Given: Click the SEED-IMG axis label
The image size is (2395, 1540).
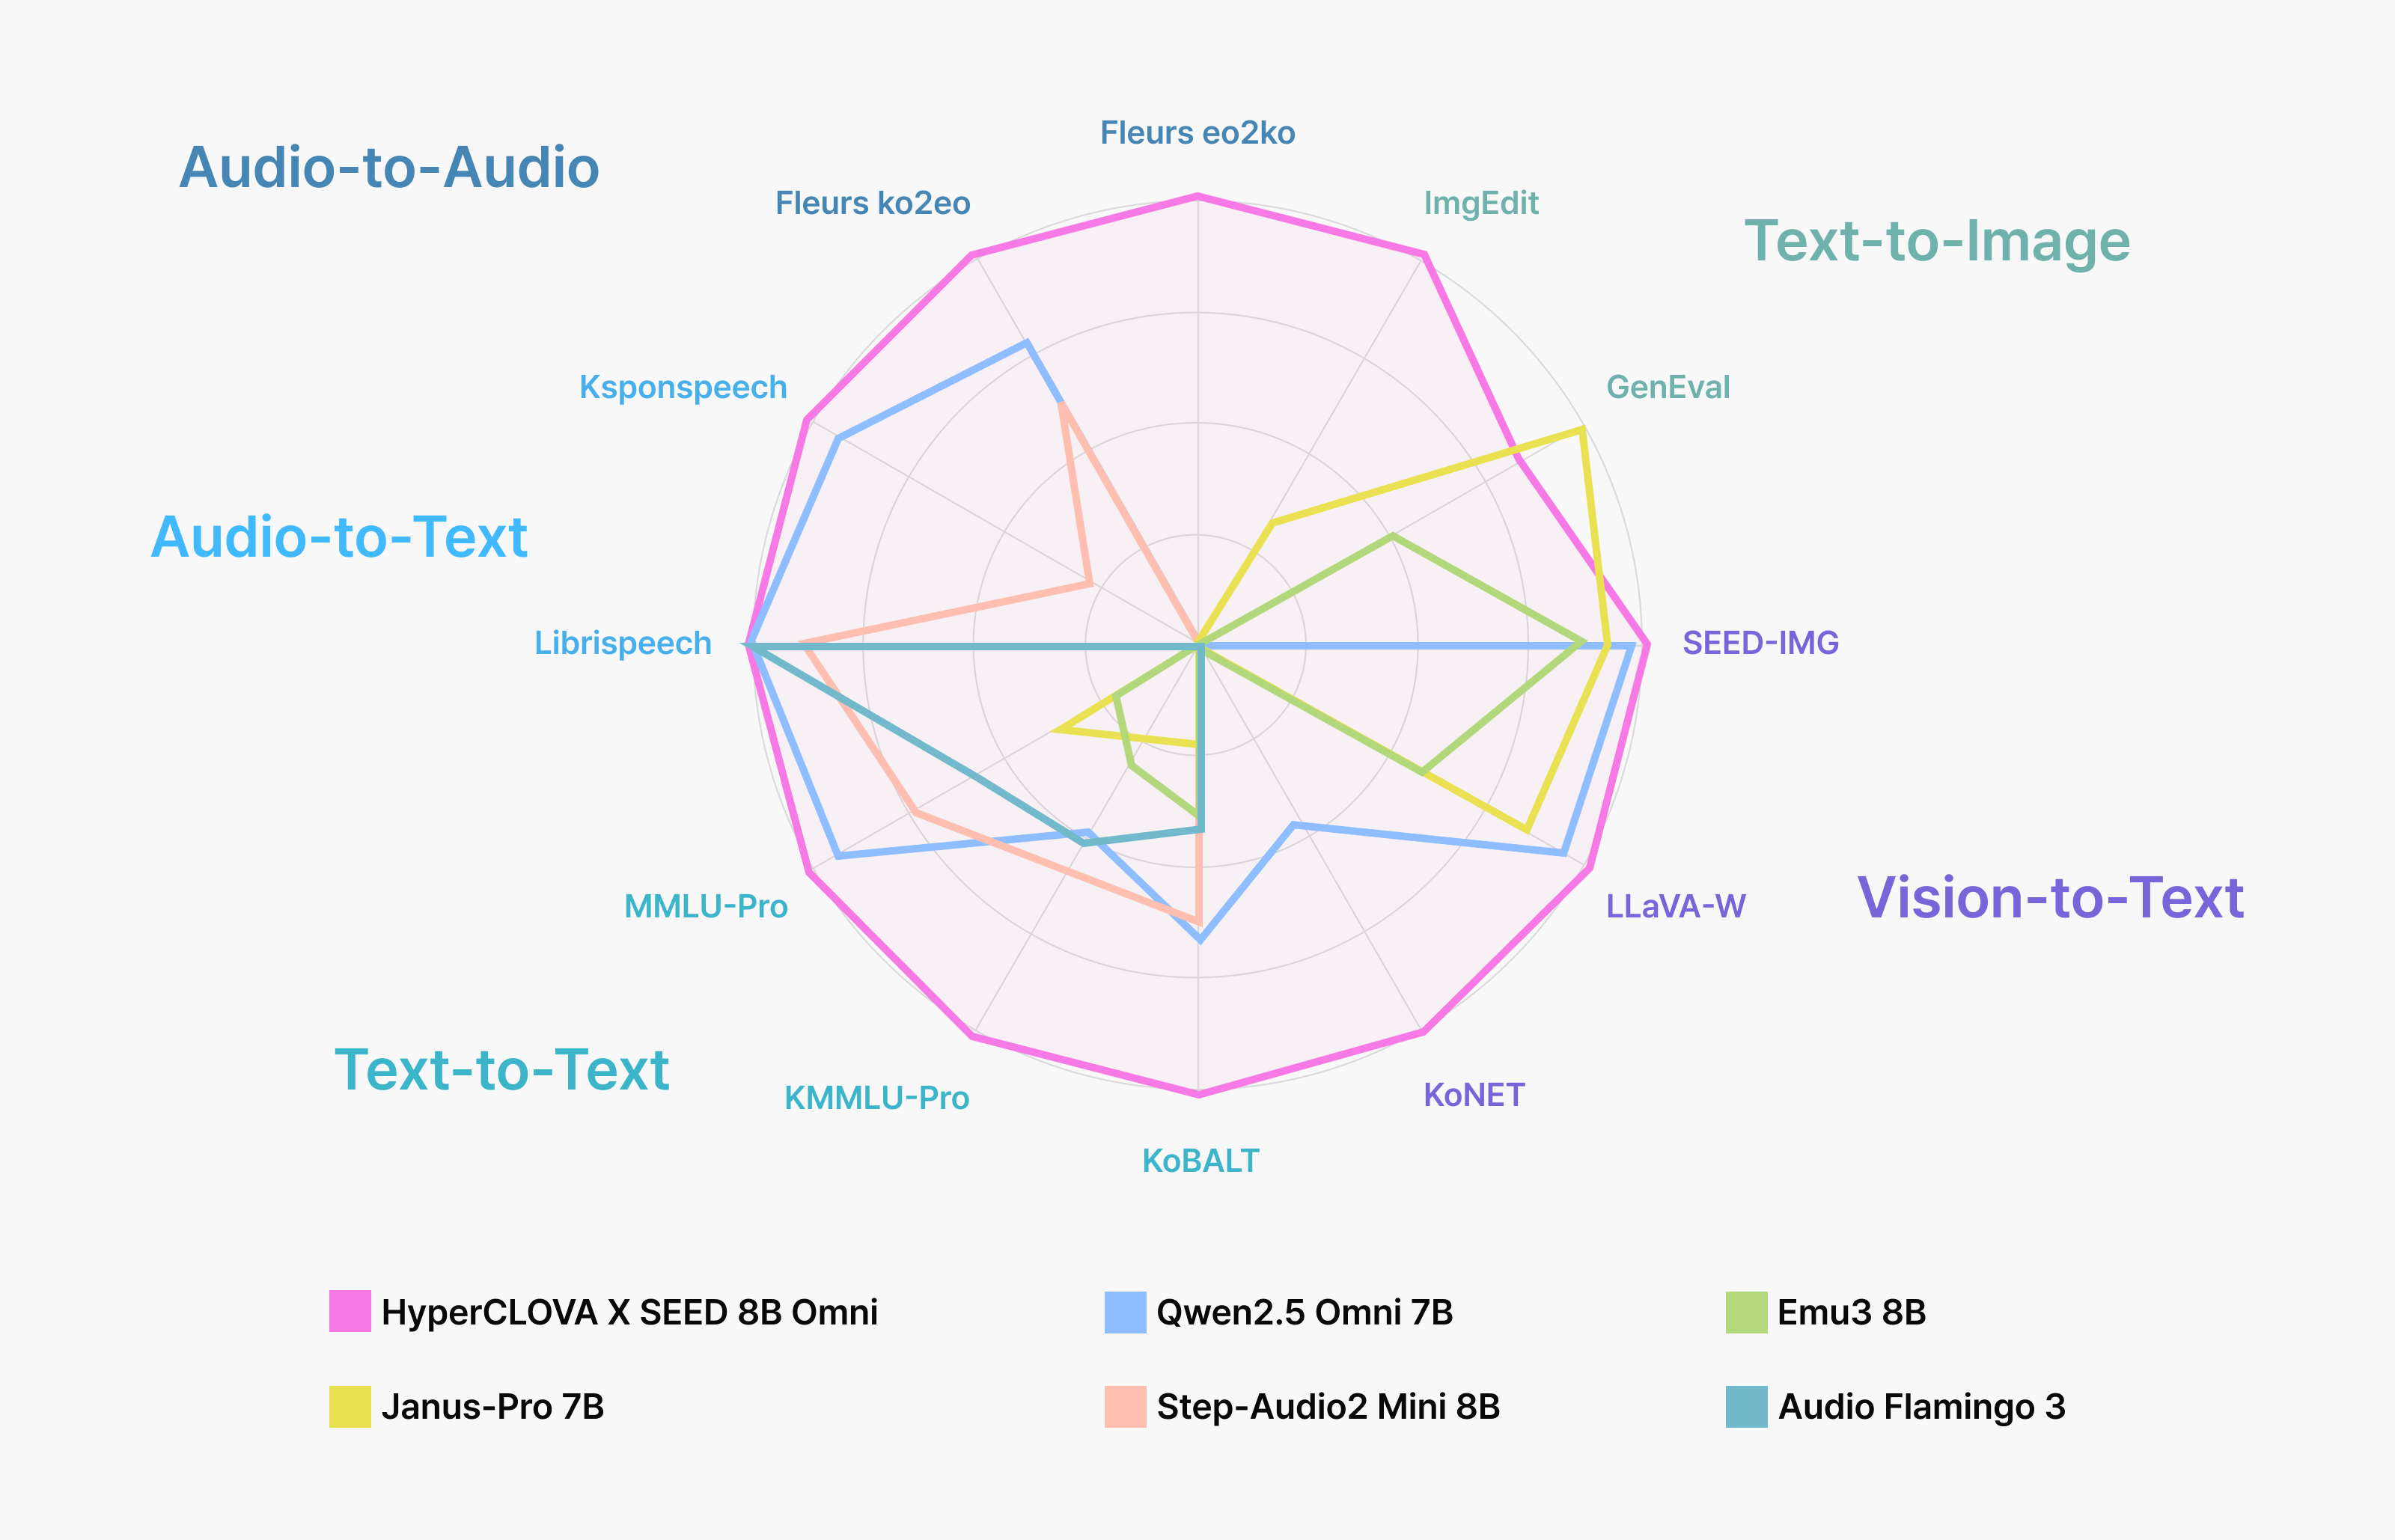Looking at the screenshot, I should (x=1760, y=642).
